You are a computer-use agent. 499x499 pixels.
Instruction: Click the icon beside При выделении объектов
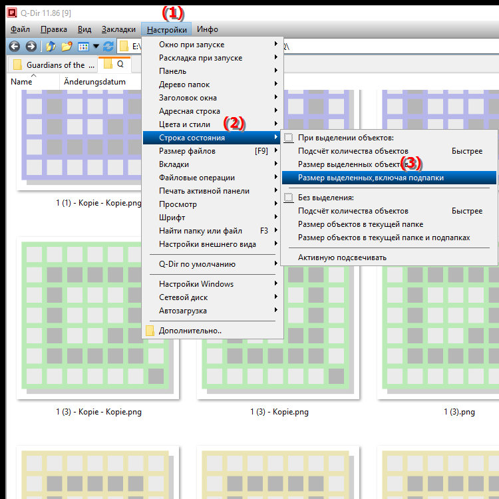tap(289, 138)
